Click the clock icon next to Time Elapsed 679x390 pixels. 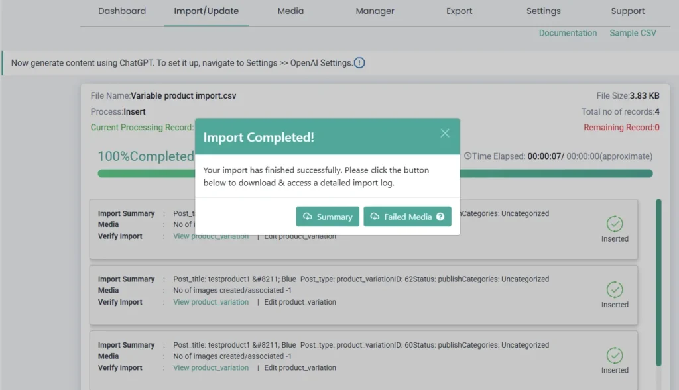[x=467, y=156]
